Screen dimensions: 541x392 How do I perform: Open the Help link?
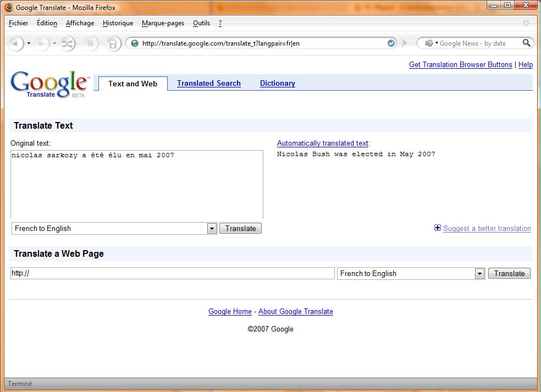(526, 64)
